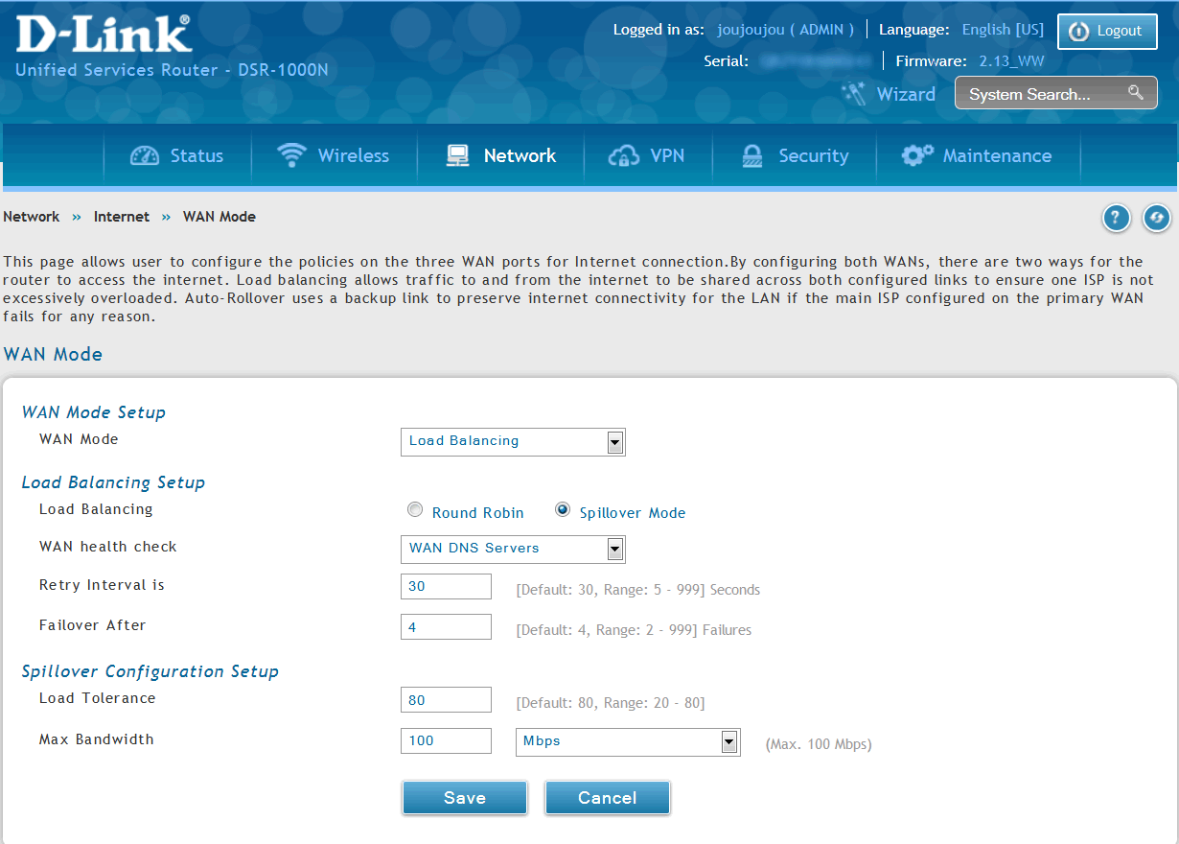1179x844 pixels.
Task: Click the Save button
Action: pyautogui.click(x=465, y=798)
